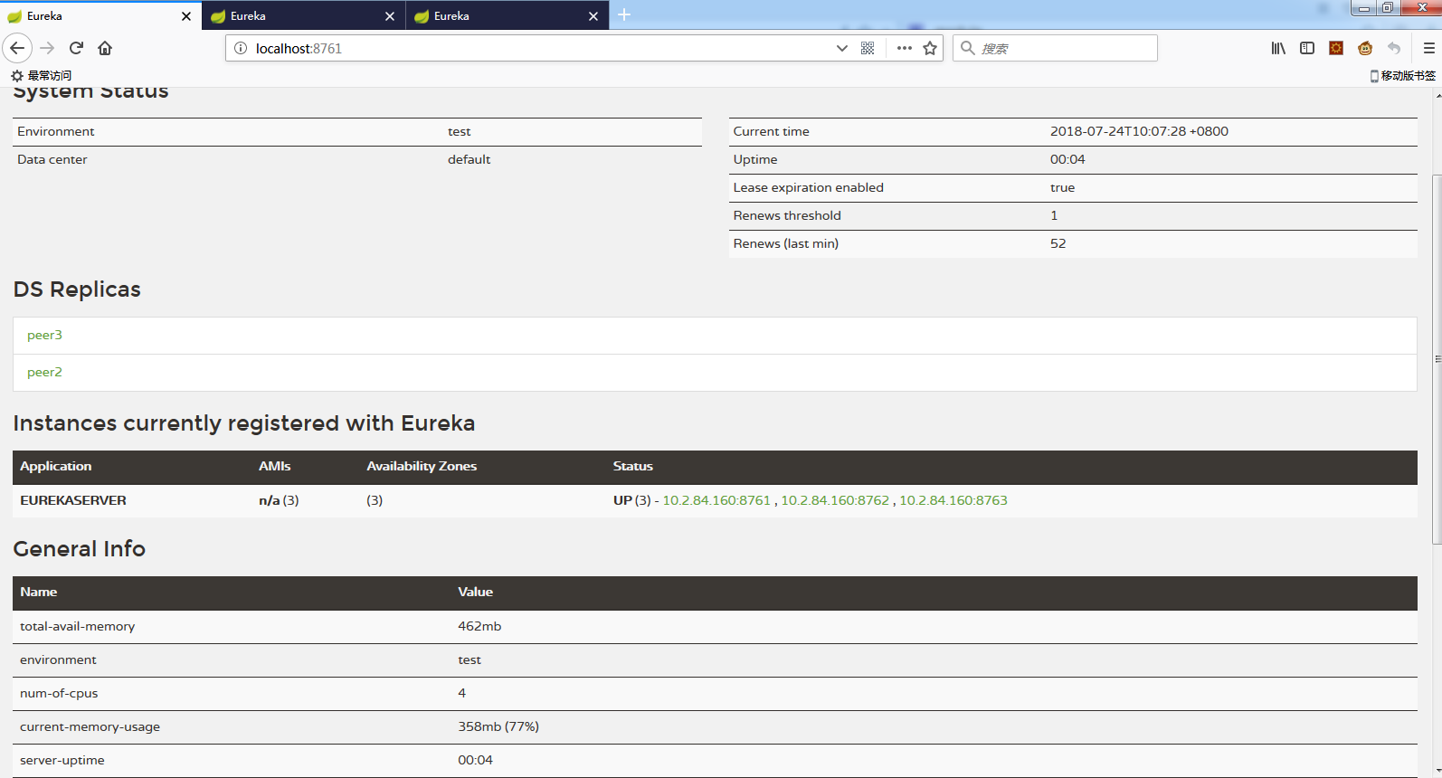Click the Status column header

pyautogui.click(x=632, y=466)
